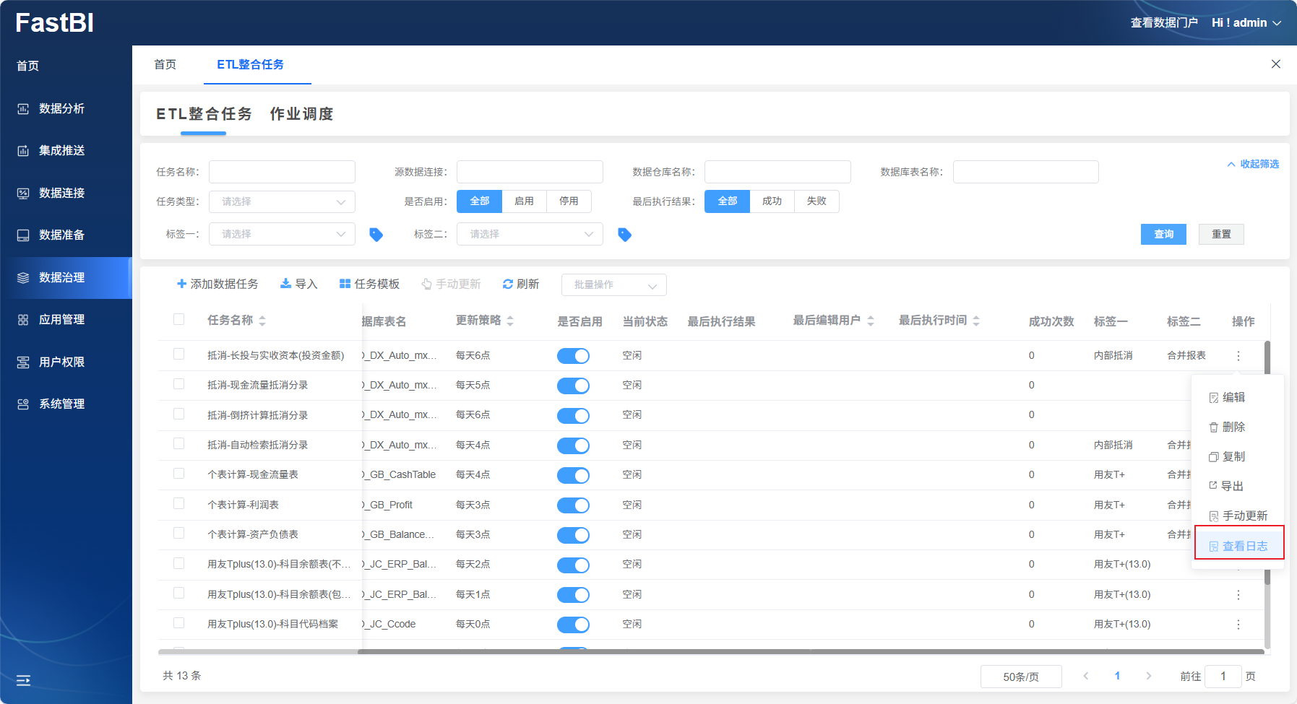Screen dimensions: 1297x704
Task: Switch to the 作业调度 tab
Action: [x=301, y=114]
